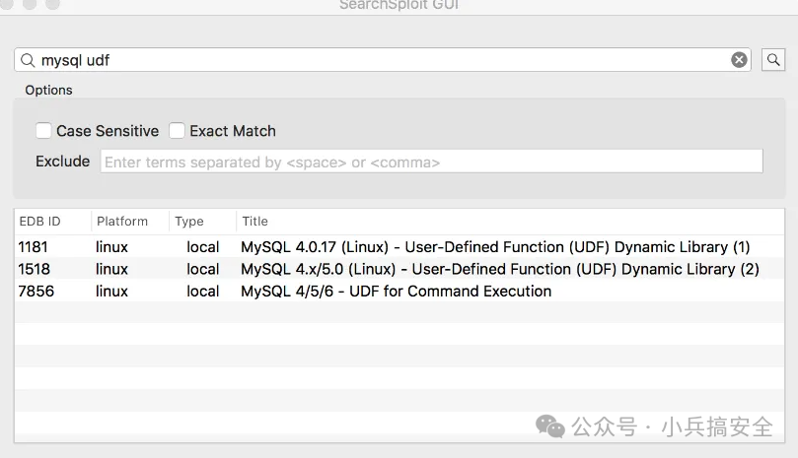The image size is (798, 458).
Task: Click the magnifier icon inside search field
Action: click(x=28, y=60)
